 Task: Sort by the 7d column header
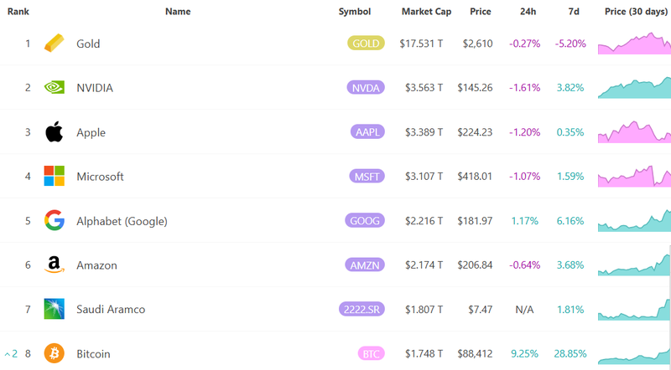574,12
